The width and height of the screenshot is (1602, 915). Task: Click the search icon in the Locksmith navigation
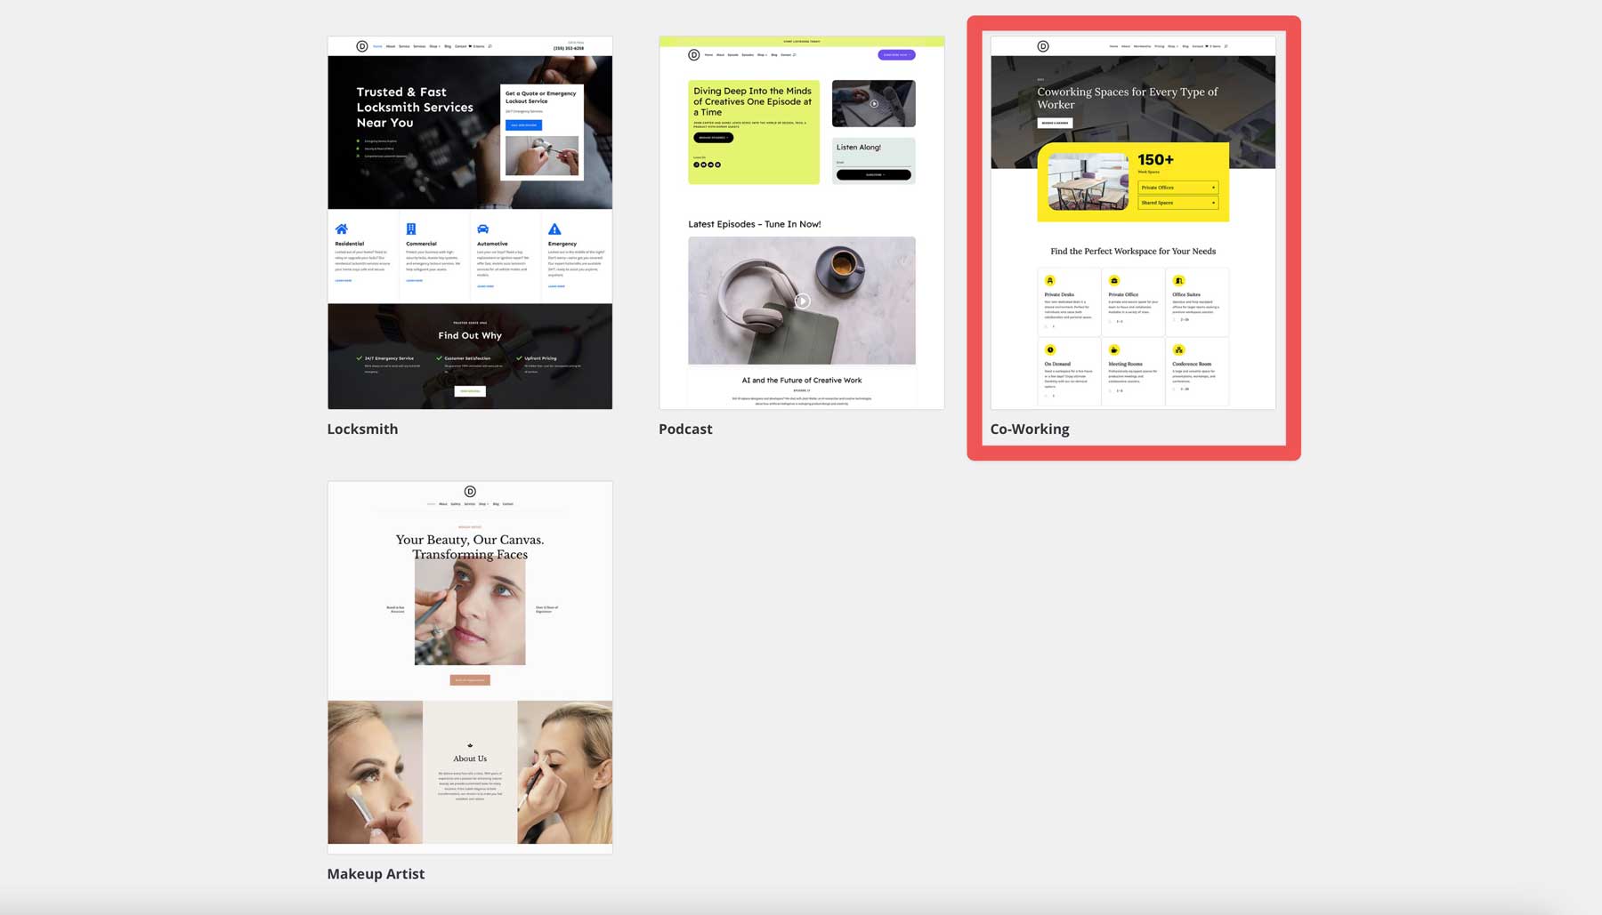489,46
